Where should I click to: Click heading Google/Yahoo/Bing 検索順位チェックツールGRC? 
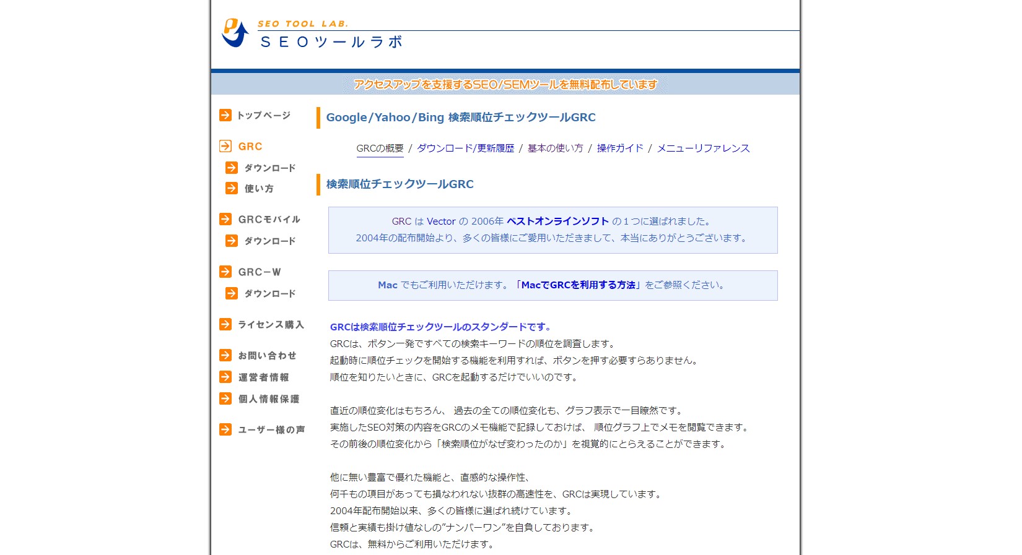pyautogui.click(x=461, y=118)
